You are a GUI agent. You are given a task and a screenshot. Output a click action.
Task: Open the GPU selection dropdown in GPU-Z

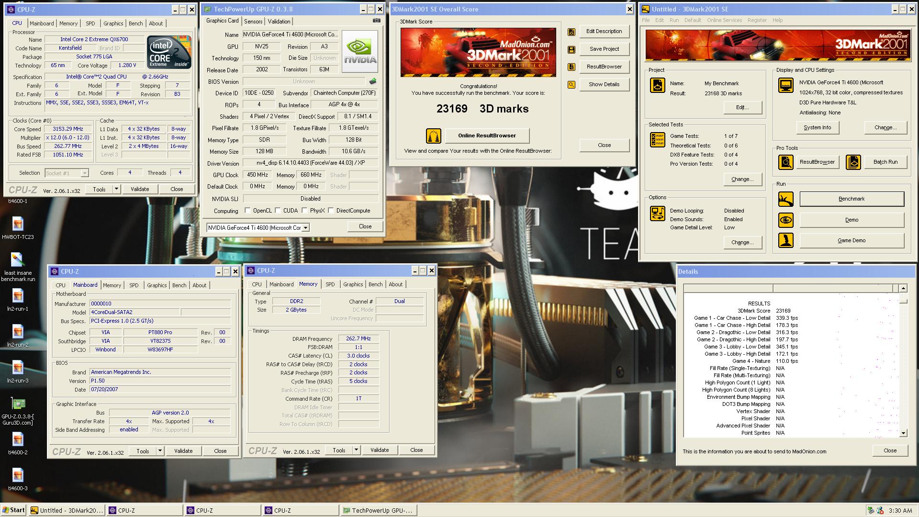305,228
